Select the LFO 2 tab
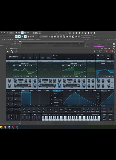Image resolution: width=116 pixels, height=160 pixels. 65,90
